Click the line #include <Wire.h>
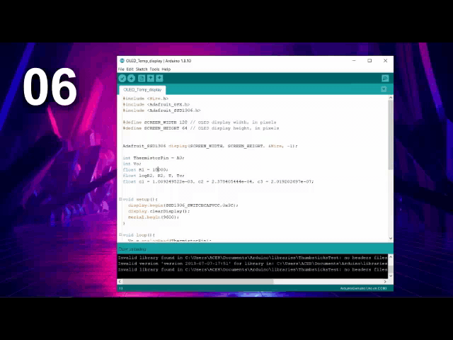Screen dimensions: 453x340 (x=146, y=98)
